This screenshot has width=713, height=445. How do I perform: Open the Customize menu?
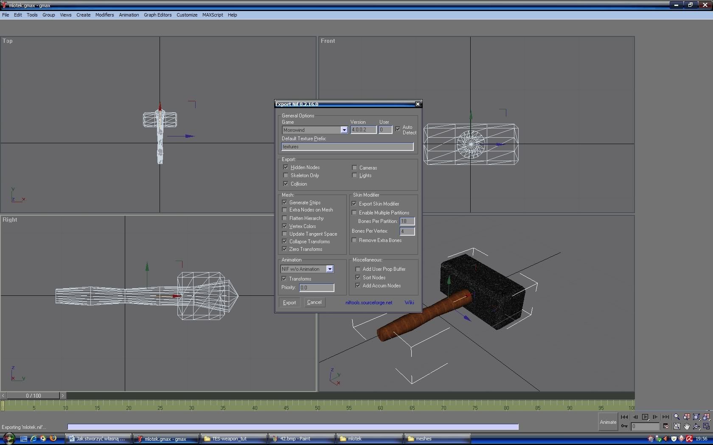click(x=187, y=15)
